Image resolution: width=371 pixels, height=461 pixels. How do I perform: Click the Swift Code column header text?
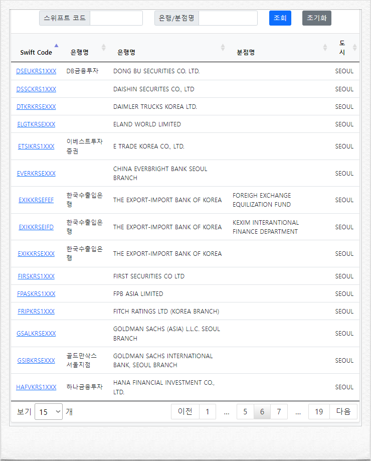[x=36, y=52]
